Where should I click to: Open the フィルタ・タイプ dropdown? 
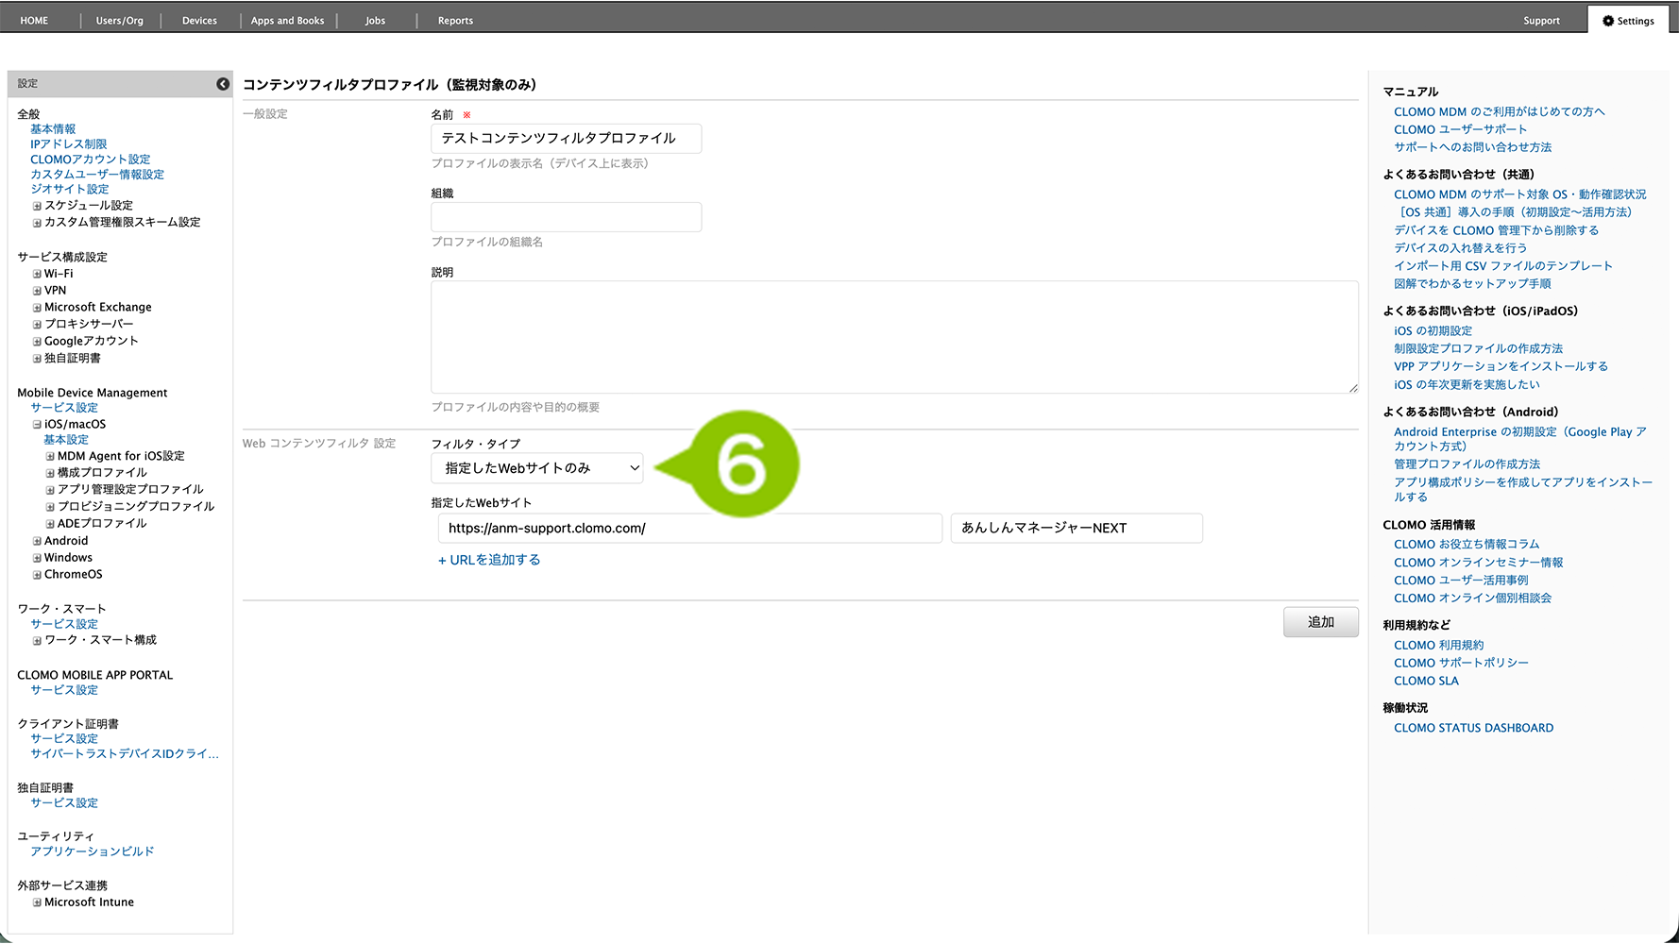tap(536, 468)
